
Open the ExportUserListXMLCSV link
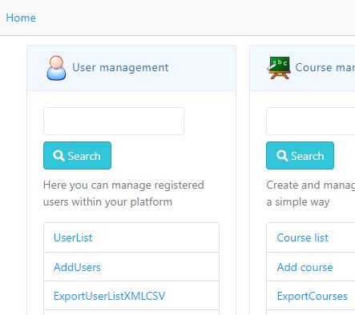109,296
